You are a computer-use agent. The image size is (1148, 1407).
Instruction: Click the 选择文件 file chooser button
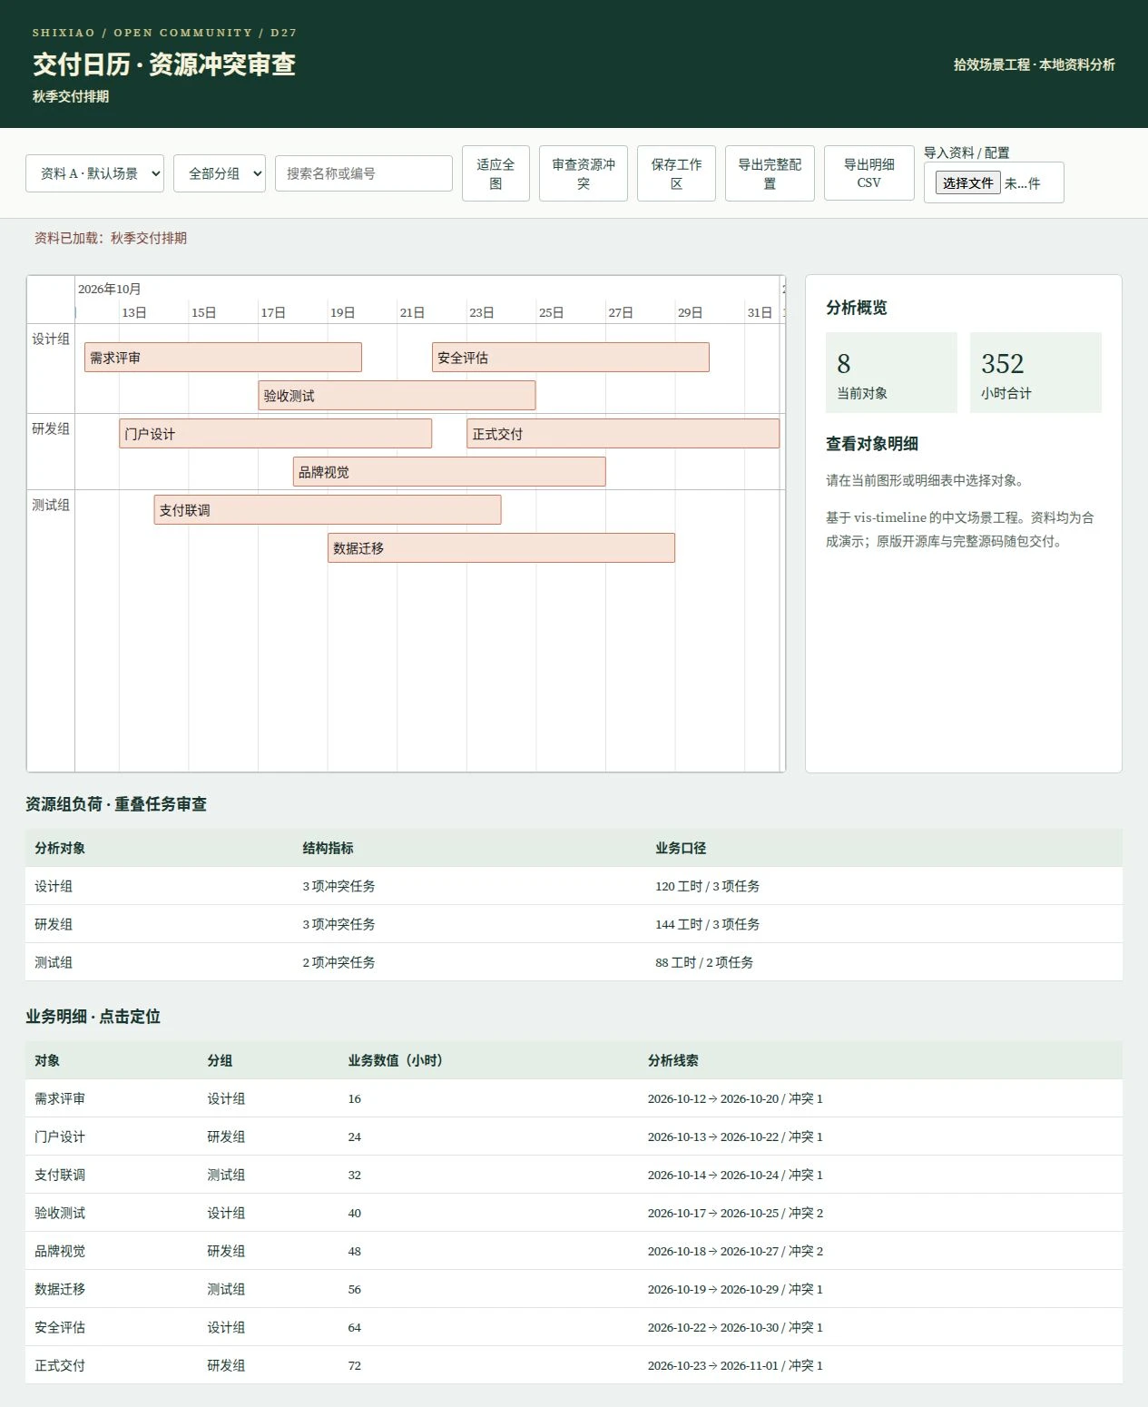(967, 182)
